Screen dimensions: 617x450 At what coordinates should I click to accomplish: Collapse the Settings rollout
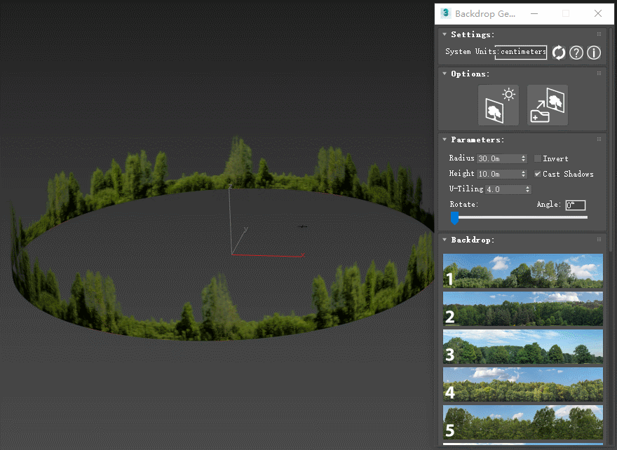click(x=445, y=34)
